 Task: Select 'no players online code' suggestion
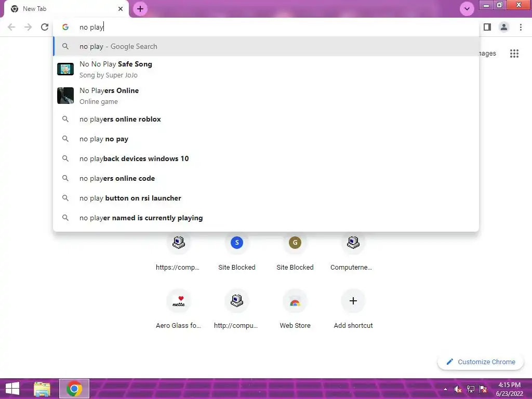click(x=267, y=178)
